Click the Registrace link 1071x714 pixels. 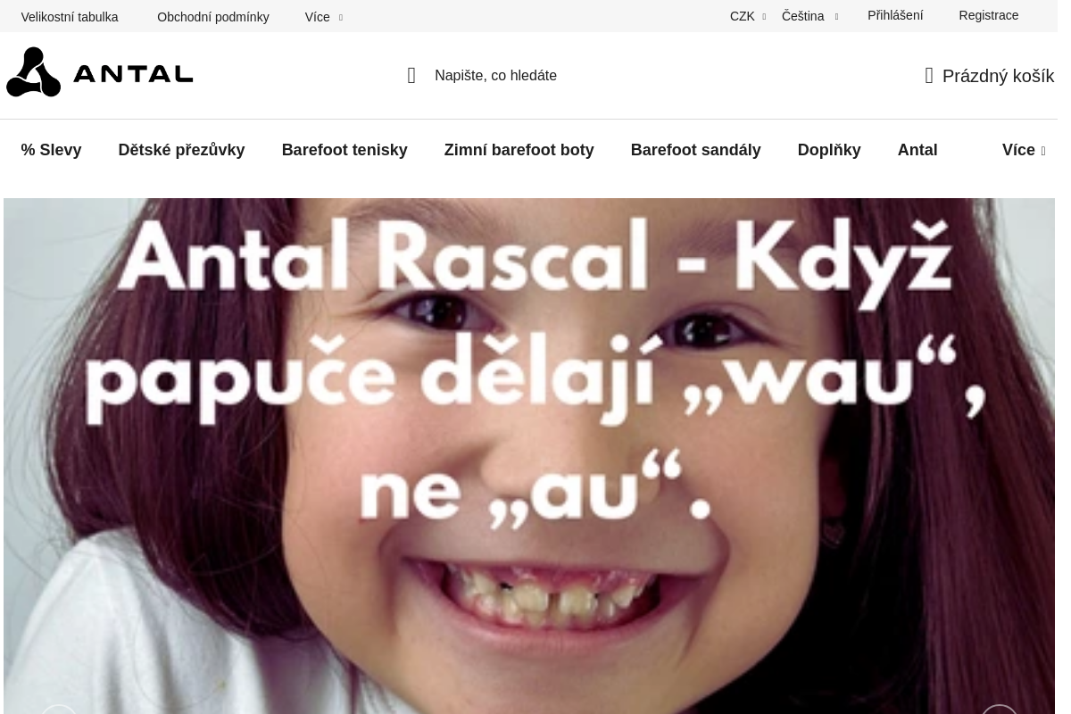[988, 15]
